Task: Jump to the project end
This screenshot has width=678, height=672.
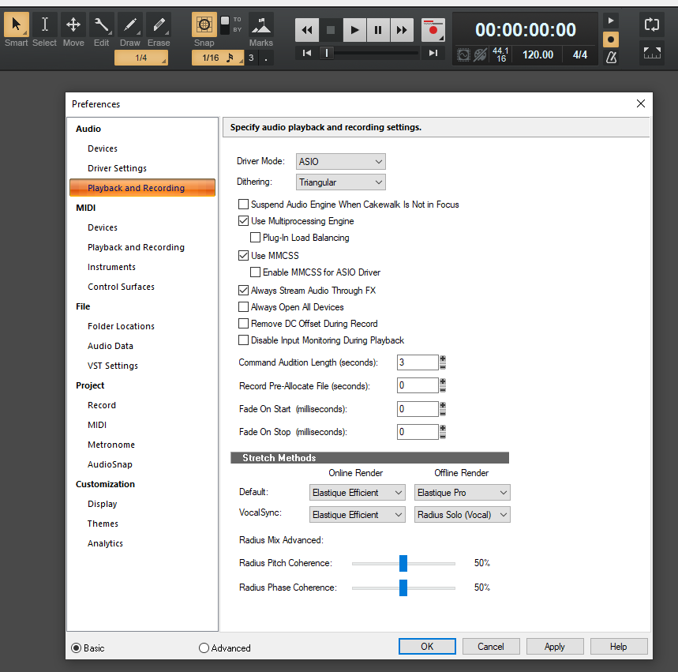Action: [433, 53]
